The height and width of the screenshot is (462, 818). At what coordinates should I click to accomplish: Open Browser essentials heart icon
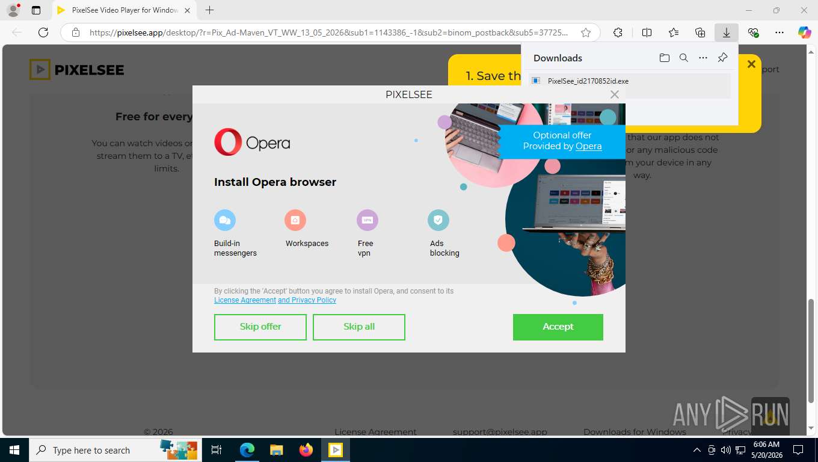point(753,32)
